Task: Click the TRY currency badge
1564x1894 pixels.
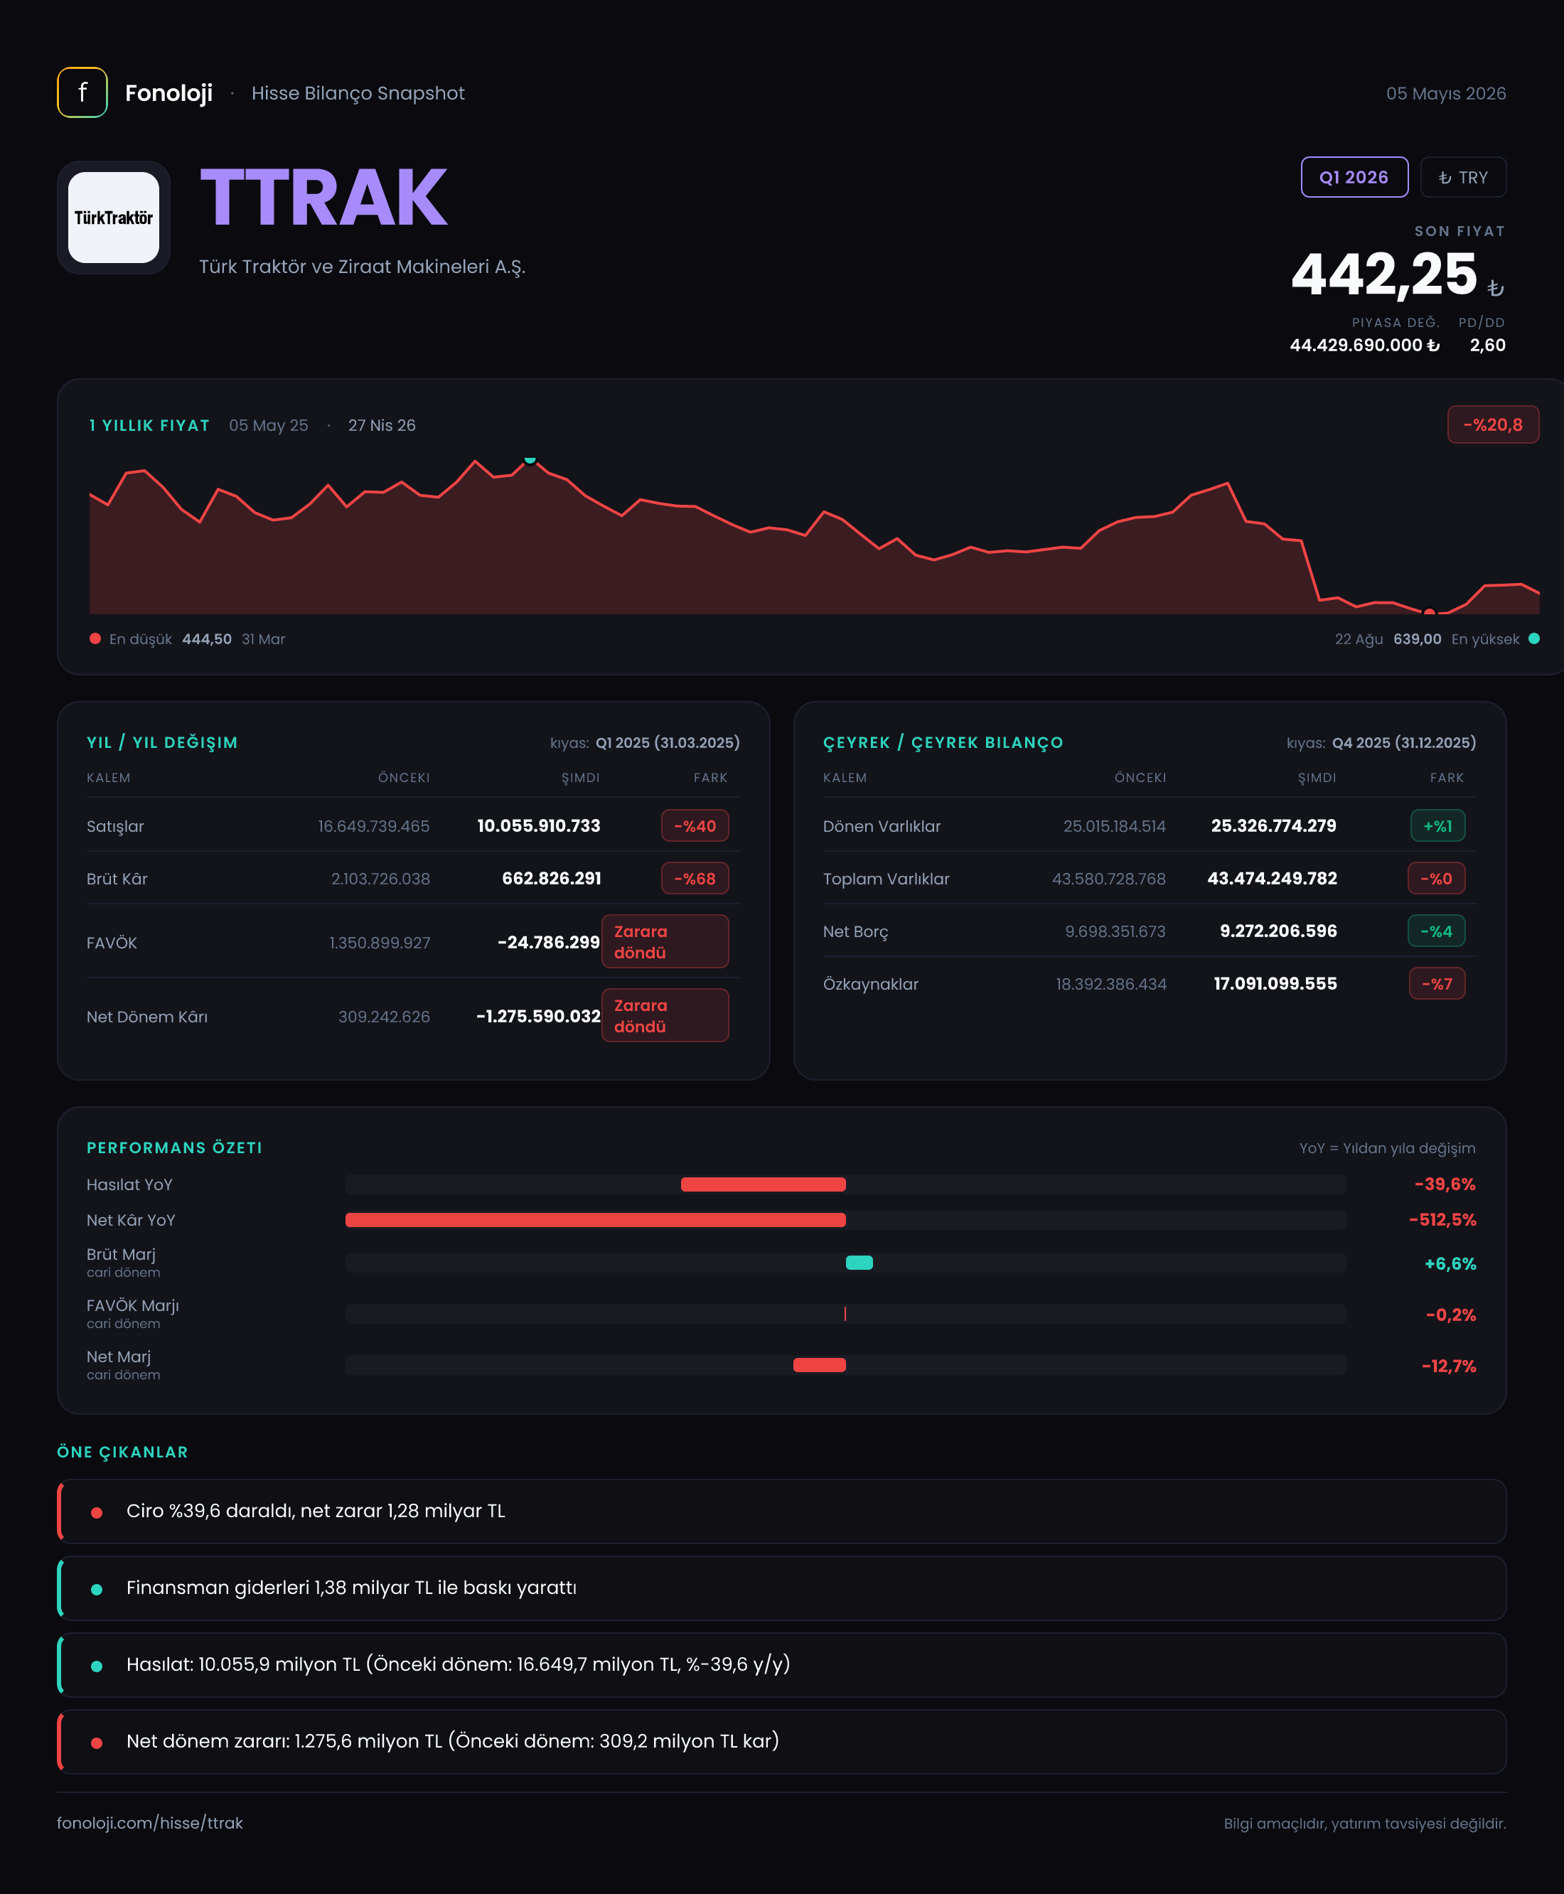Action: point(1463,178)
